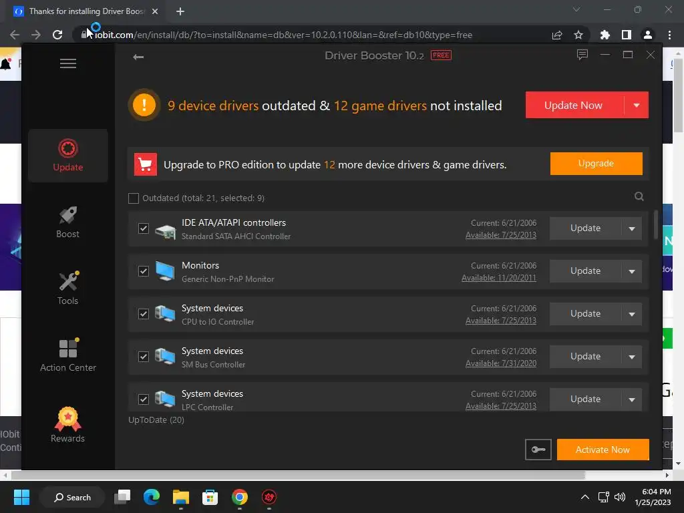Expand the UpToDate (20) section
The height and width of the screenshot is (513, 684).
click(x=156, y=420)
